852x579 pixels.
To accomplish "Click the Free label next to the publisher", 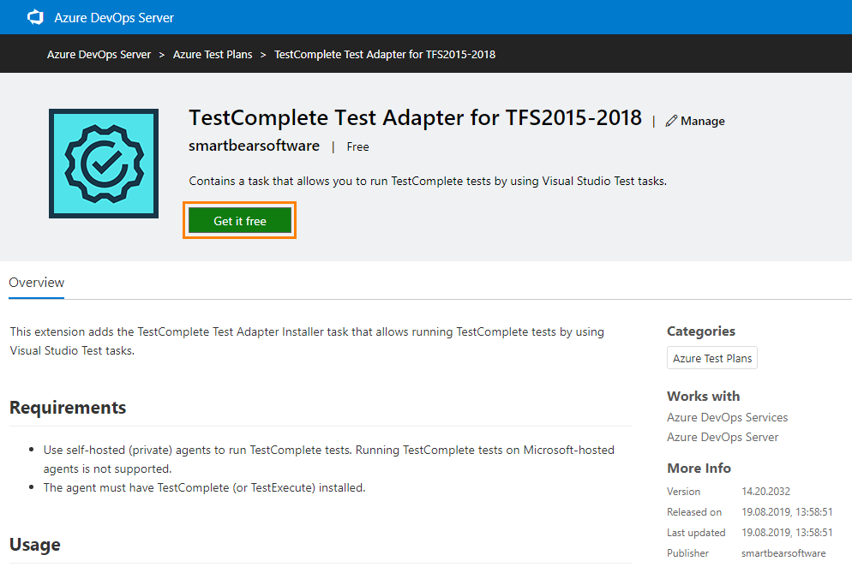I will point(357,146).
